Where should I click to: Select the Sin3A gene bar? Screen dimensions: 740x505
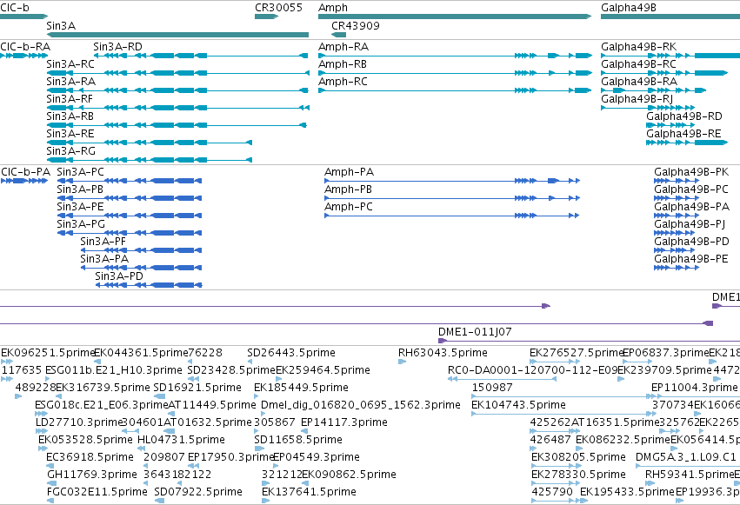point(177,35)
